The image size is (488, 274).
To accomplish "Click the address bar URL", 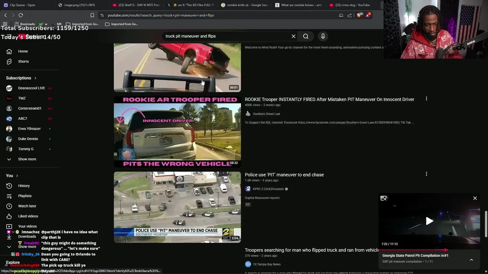I will coord(161,15).
